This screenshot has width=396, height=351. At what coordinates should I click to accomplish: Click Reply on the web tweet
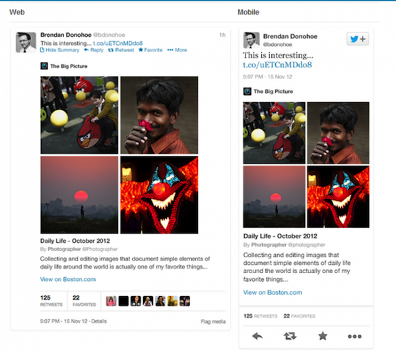pos(94,50)
